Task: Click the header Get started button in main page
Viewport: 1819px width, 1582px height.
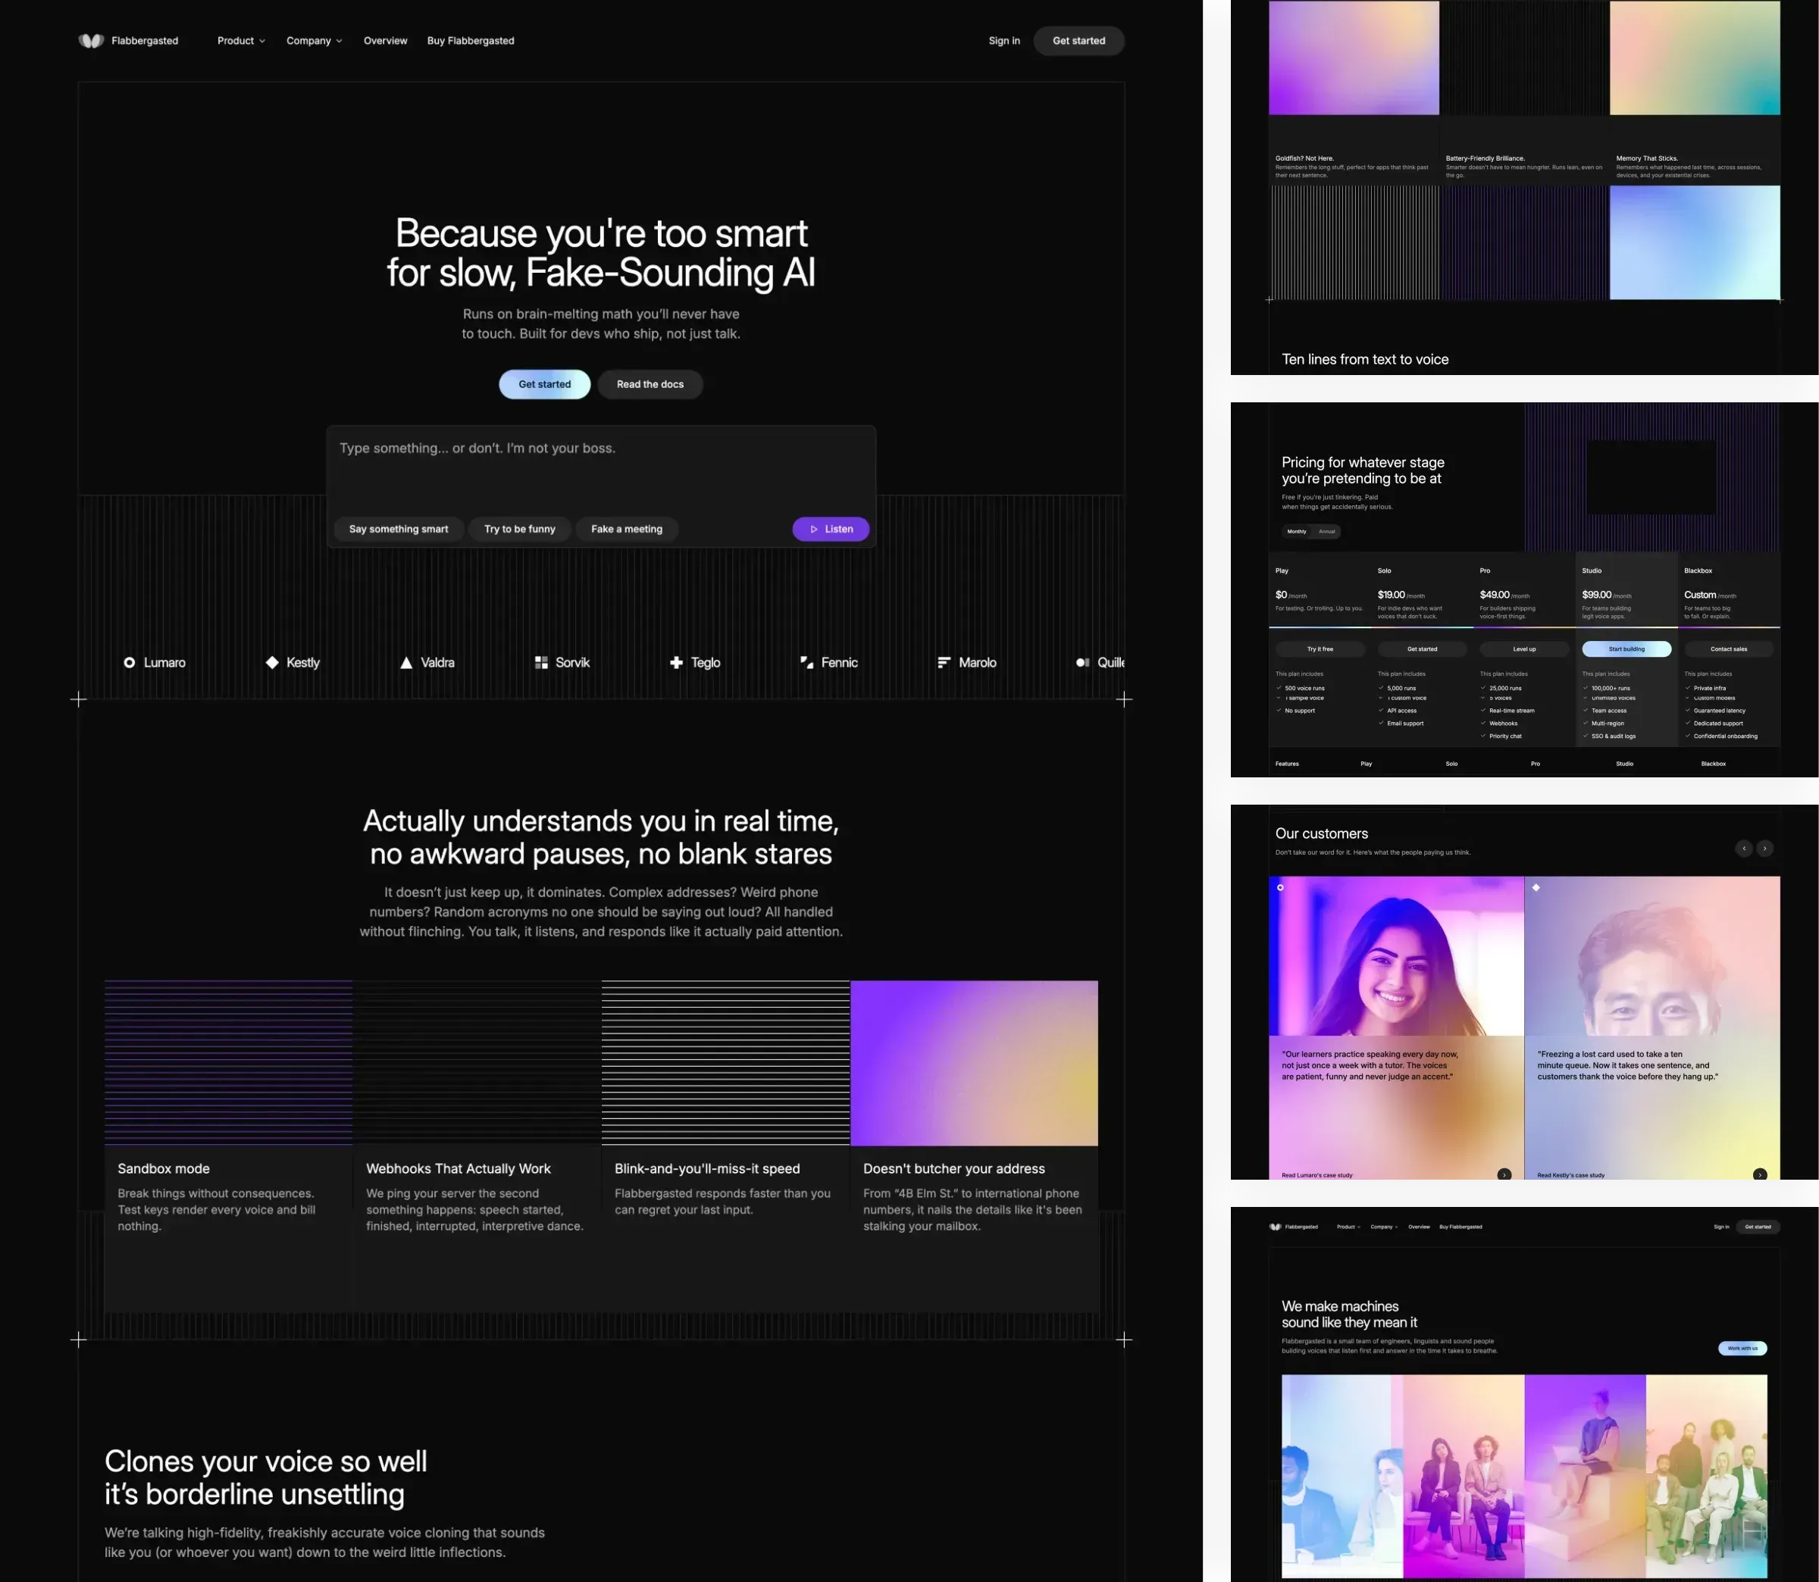Action: tap(1079, 41)
